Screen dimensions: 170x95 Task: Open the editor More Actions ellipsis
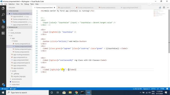168,8
